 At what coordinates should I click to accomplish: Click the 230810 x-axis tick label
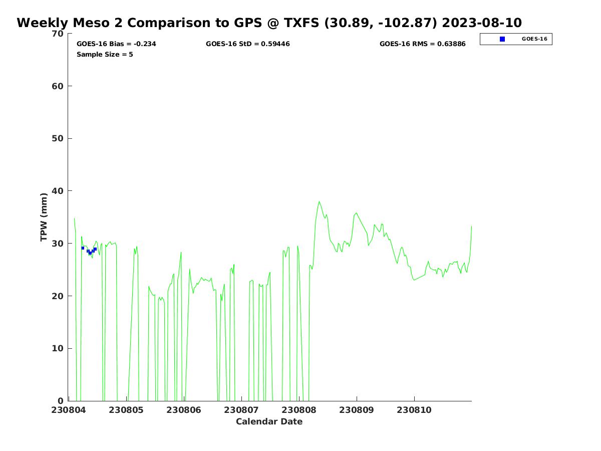click(x=414, y=410)
